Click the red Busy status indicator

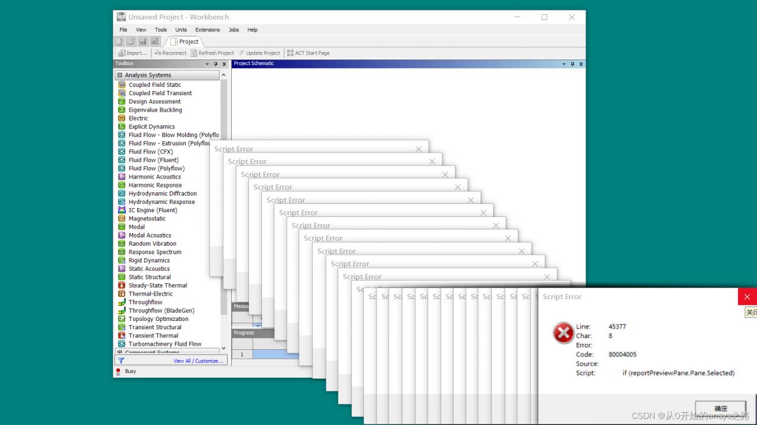[118, 371]
